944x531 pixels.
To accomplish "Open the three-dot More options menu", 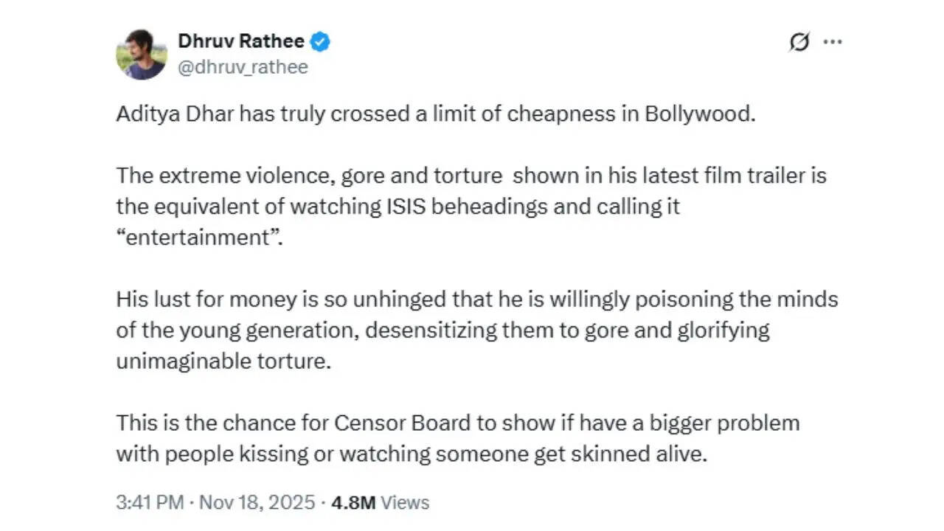I will (x=833, y=42).
